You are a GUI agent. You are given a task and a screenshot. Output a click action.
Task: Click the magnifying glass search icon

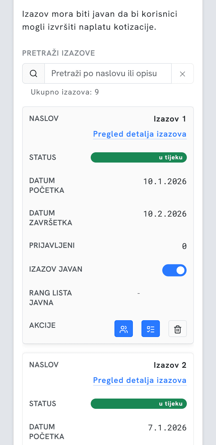point(33,73)
